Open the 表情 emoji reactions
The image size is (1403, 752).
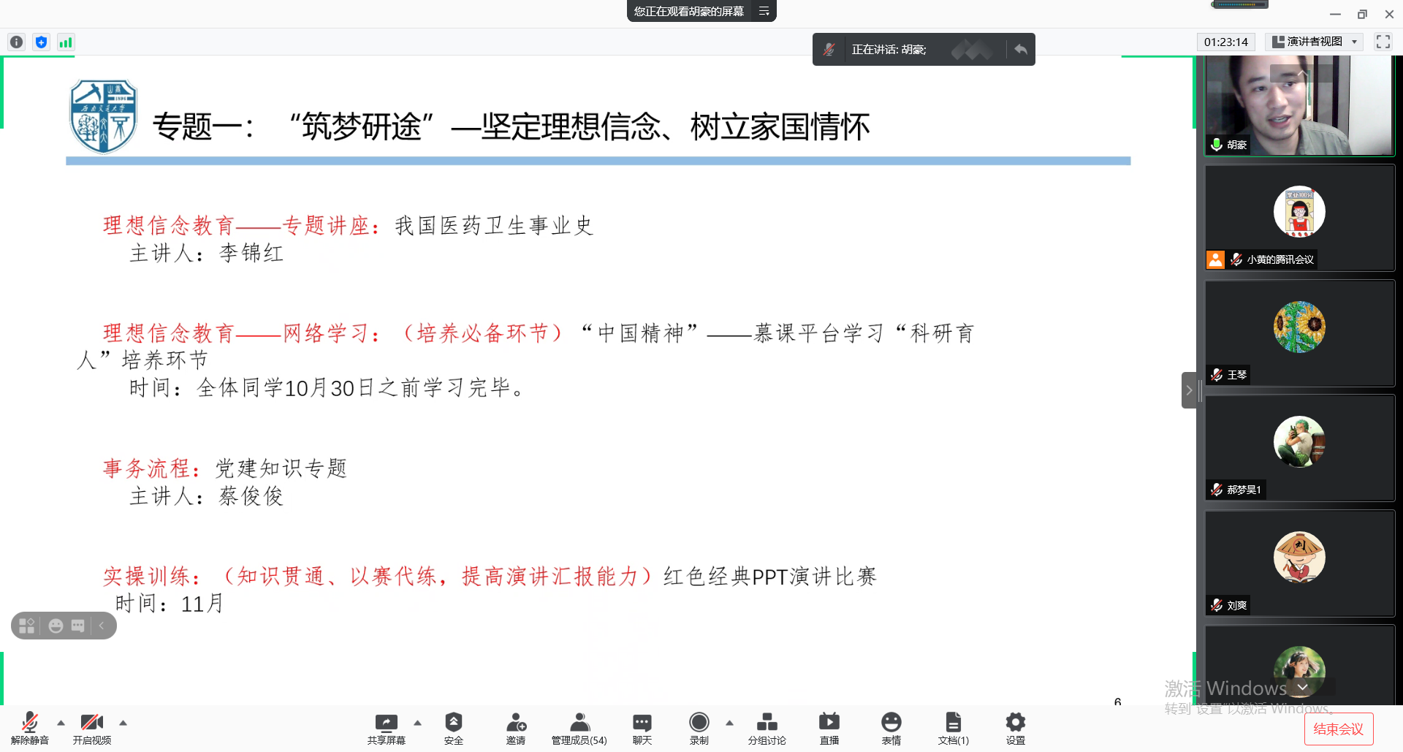click(891, 723)
